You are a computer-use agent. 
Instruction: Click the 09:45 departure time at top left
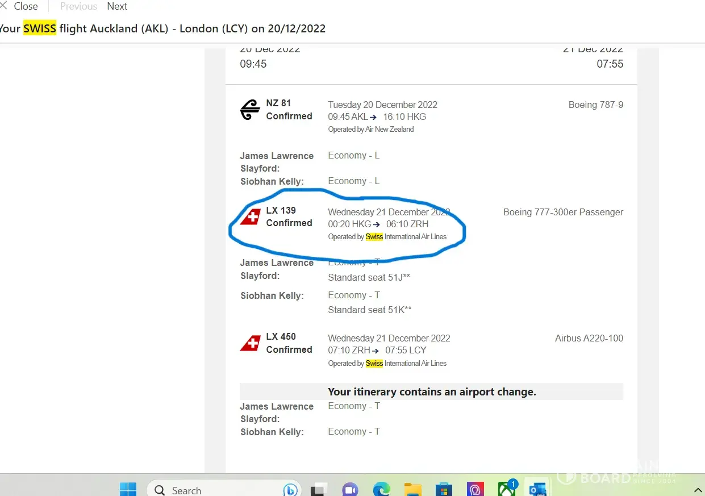click(x=253, y=64)
